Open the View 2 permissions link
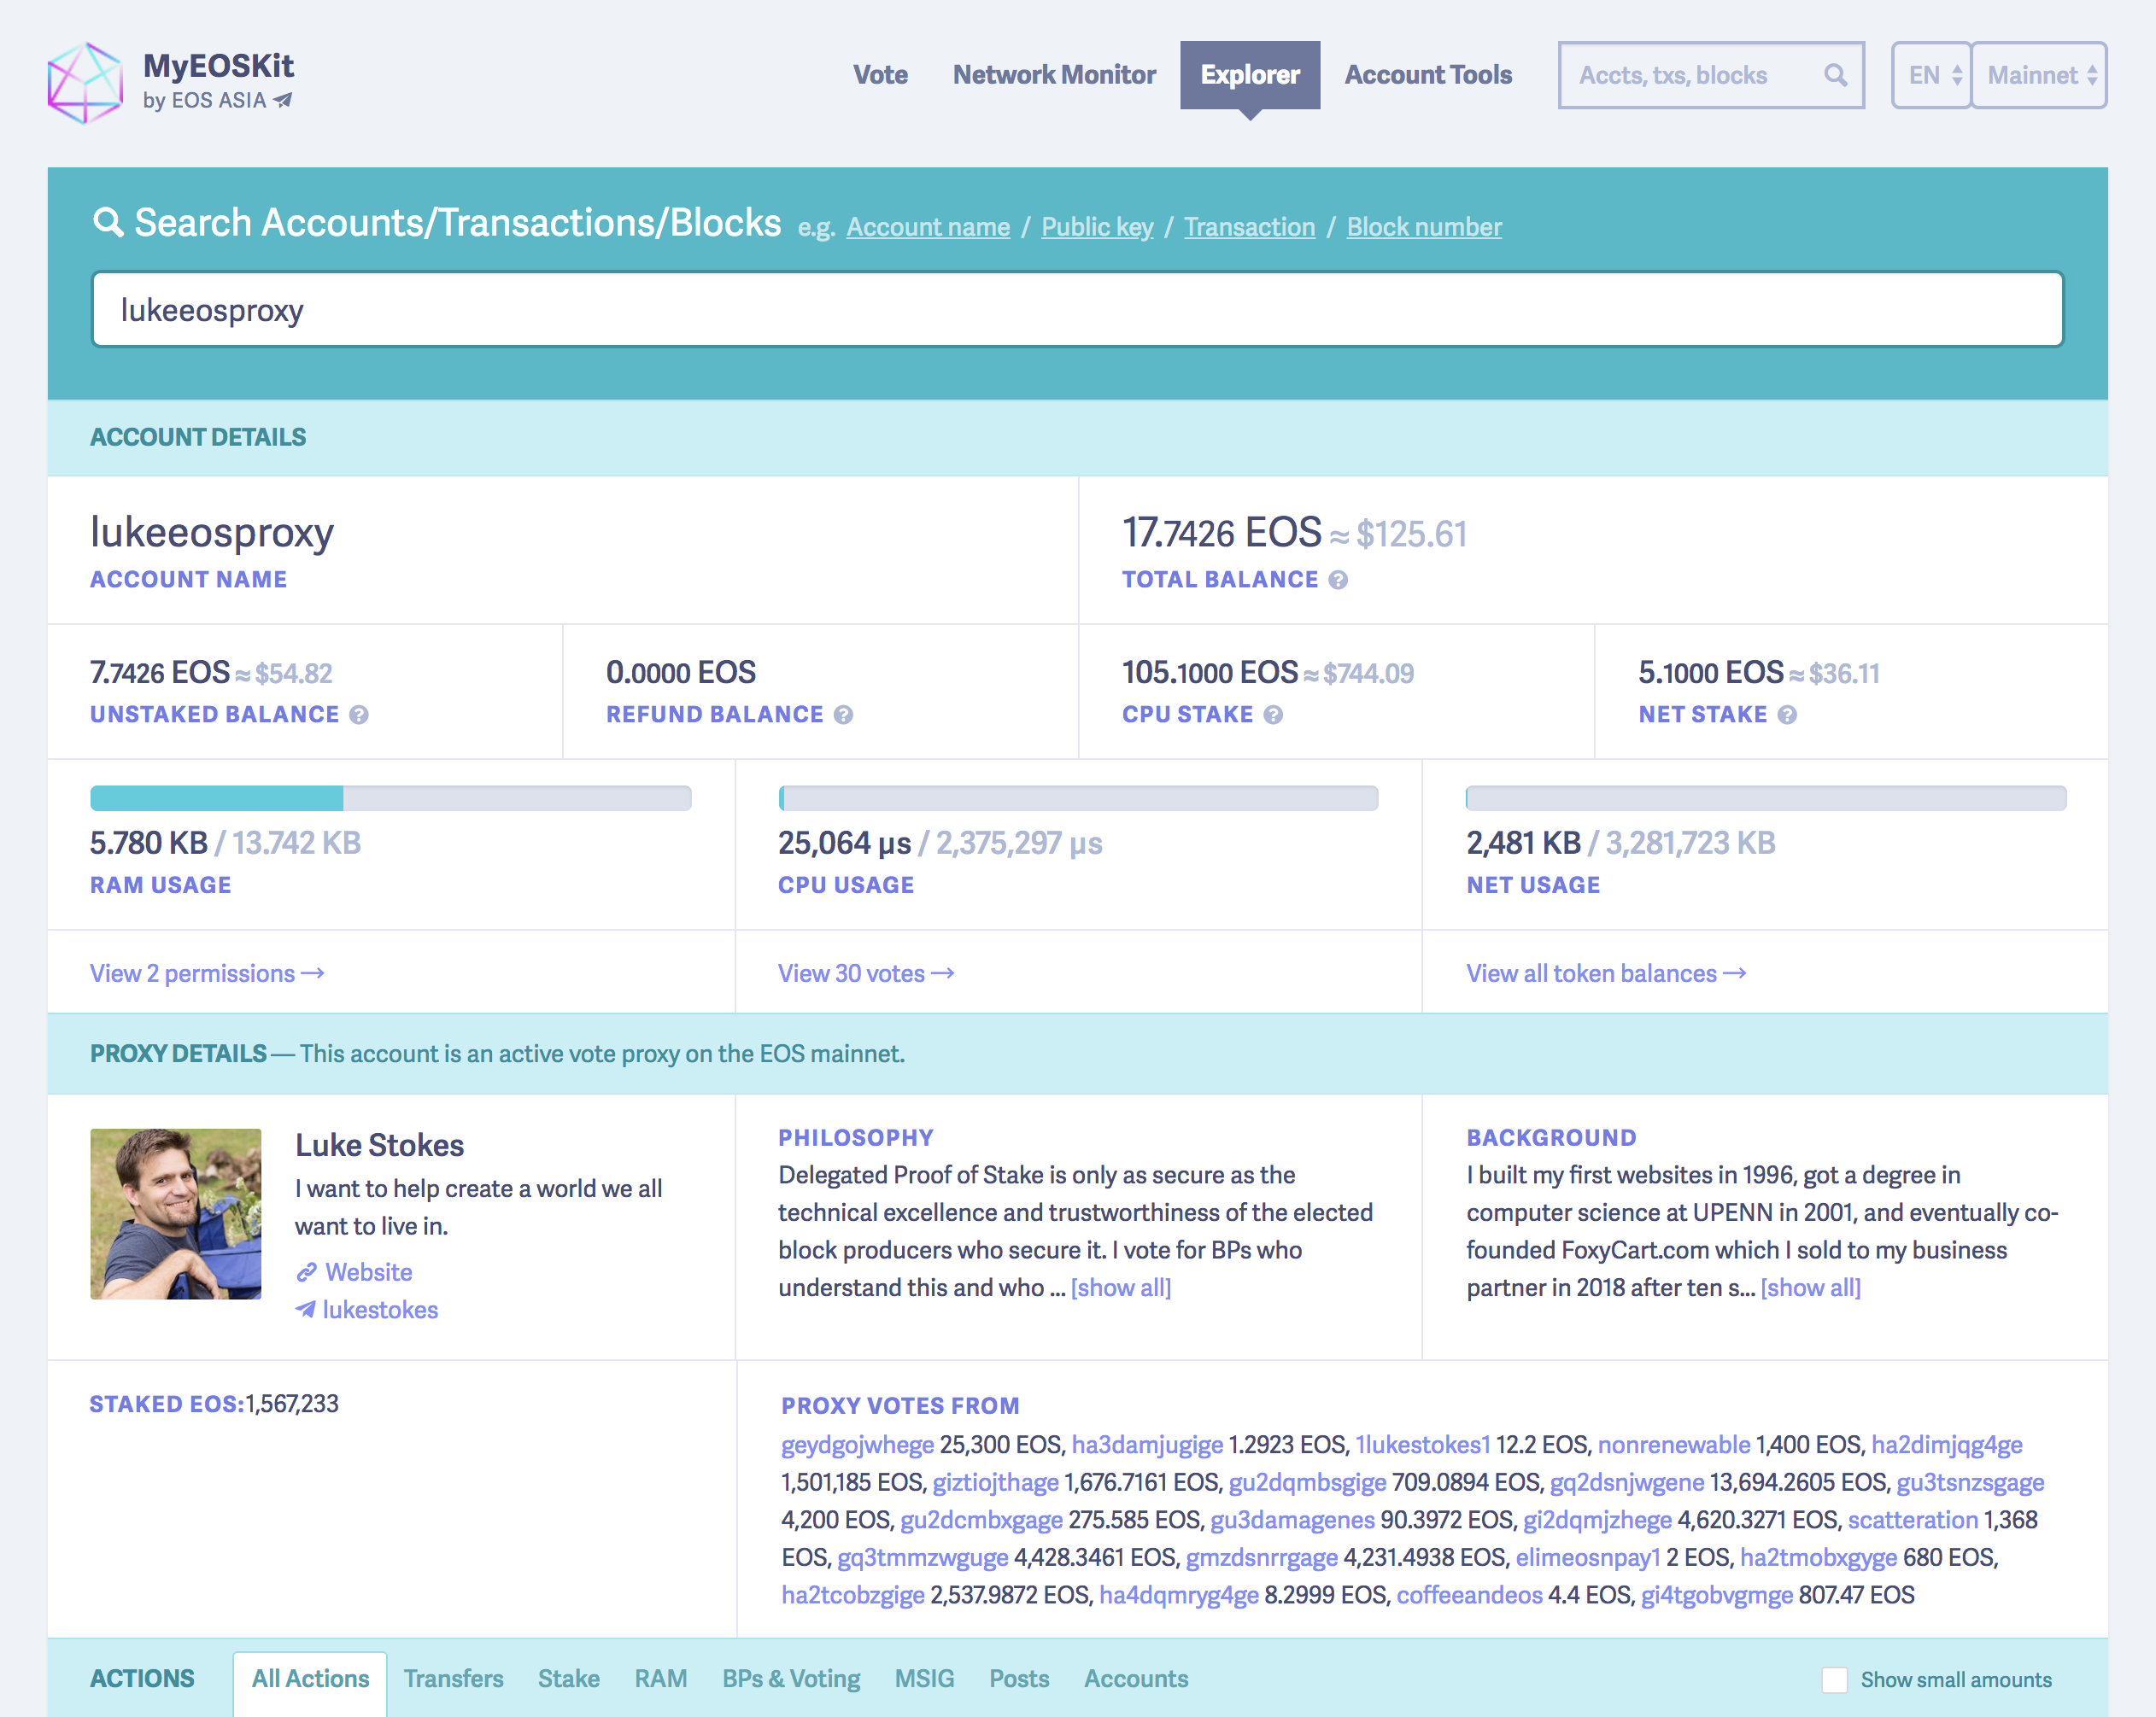Viewport: 2156px width, 1717px height. click(x=207, y=973)
